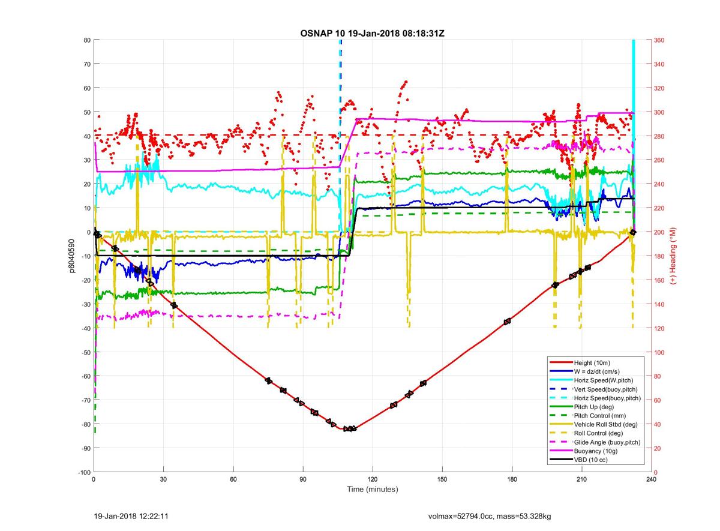Click the p6040590 left axis label
The image size is (720, 531).
[x=71, y=256]
